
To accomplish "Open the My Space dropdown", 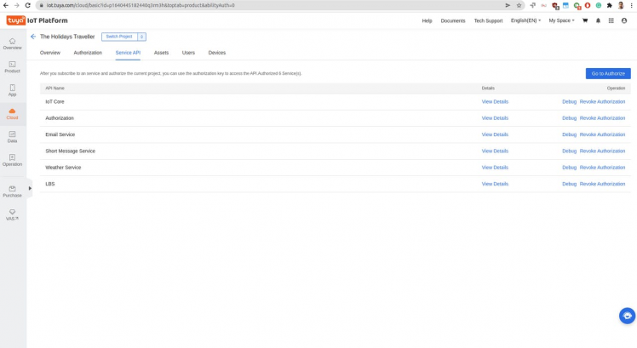I will click(561, 20).
